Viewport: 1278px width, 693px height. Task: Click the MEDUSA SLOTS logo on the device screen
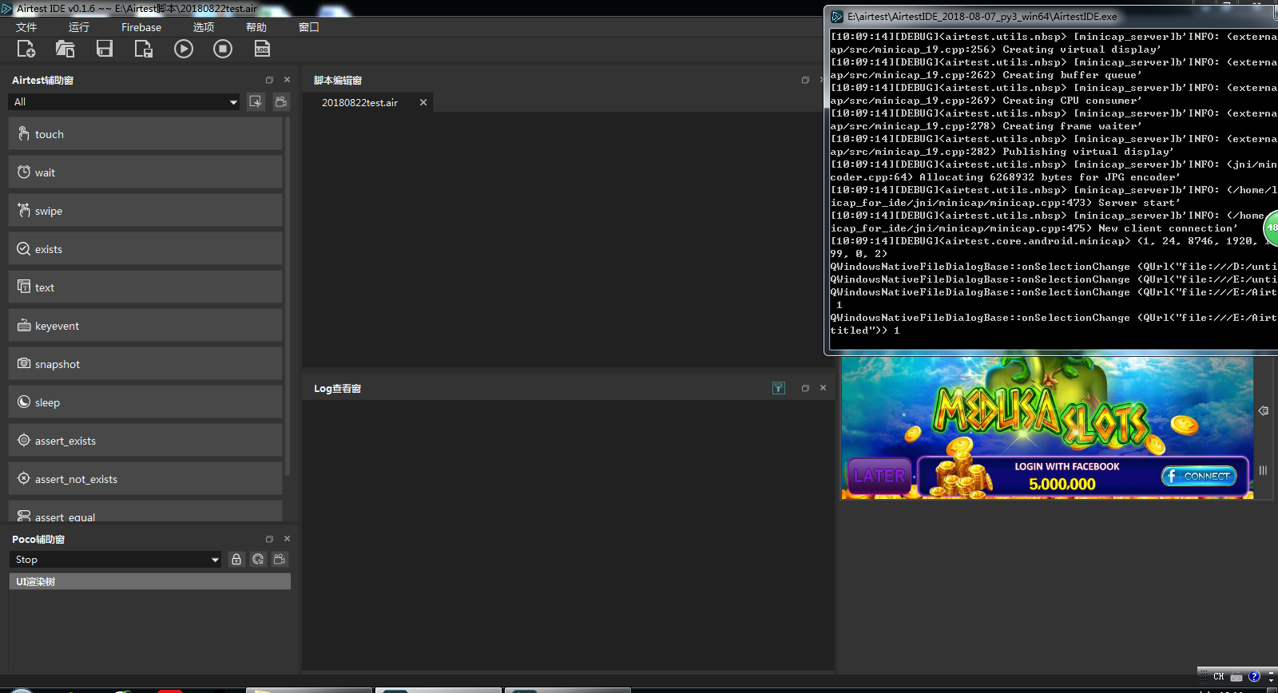1042,415
